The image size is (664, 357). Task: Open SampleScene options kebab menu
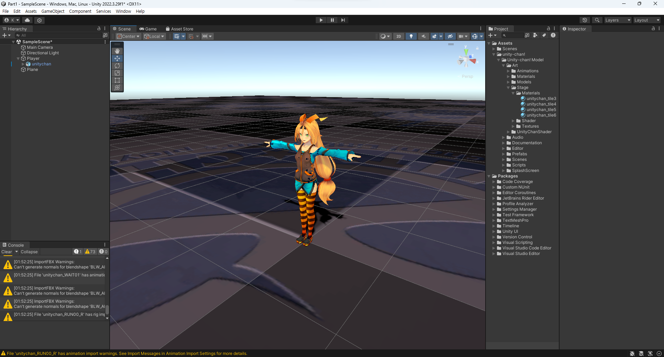point(105,42)
